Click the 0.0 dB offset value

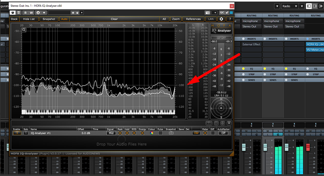point(86,133)
